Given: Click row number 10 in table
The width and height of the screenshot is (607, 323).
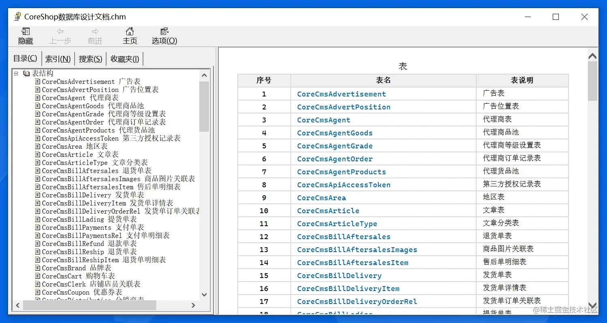Looking at the screenshot, I should click(264, 211).
